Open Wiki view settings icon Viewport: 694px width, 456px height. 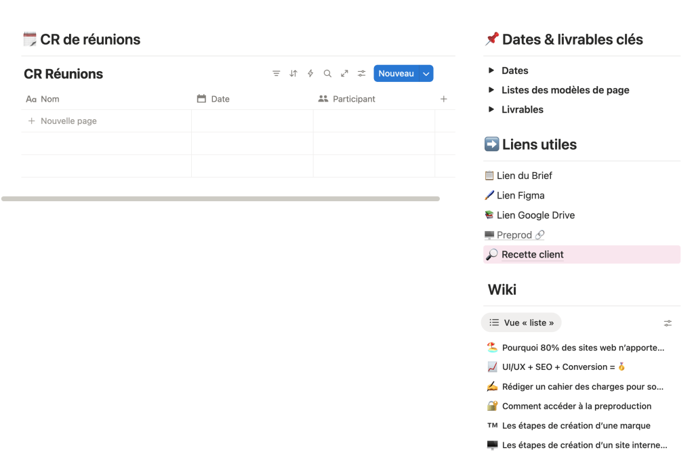(668, 323)
